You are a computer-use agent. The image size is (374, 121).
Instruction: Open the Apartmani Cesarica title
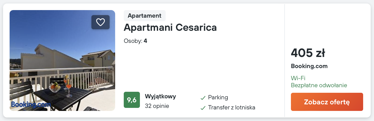(x=170, y=27)
